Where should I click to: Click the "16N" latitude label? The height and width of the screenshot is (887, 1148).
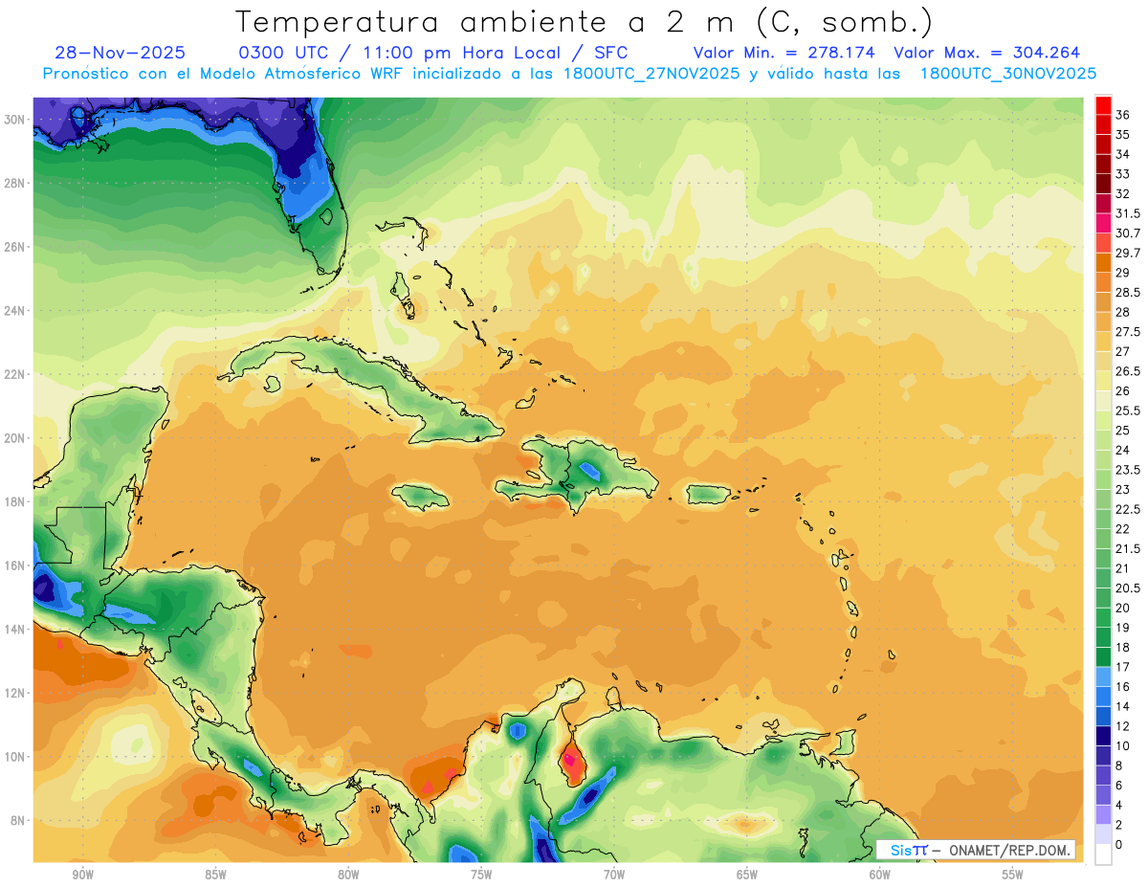click(16, 565)
